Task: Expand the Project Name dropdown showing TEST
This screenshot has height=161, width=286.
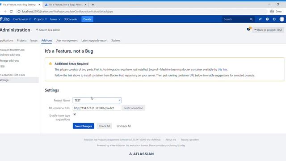Action: [x=97, y=100]
